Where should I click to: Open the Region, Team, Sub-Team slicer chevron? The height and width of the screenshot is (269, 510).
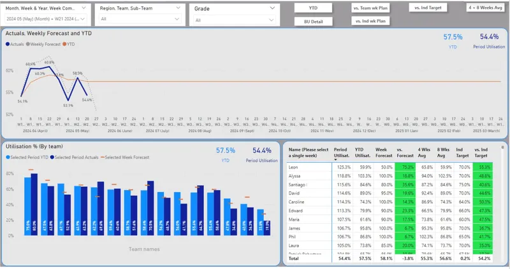click(x=178, y=8)
